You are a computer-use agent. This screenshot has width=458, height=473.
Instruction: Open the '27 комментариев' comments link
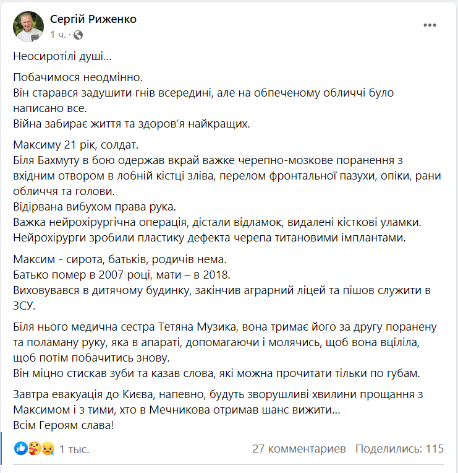click(299, 449)
